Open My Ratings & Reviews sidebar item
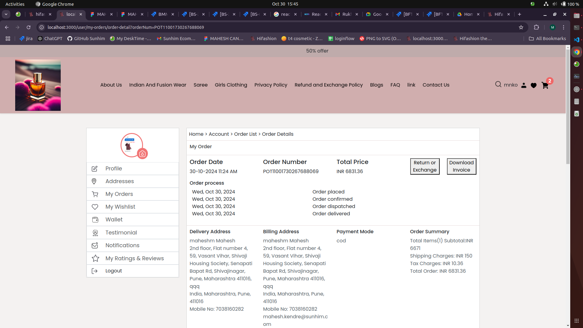Screen dimensions: 583x328 tap(133, 258)
